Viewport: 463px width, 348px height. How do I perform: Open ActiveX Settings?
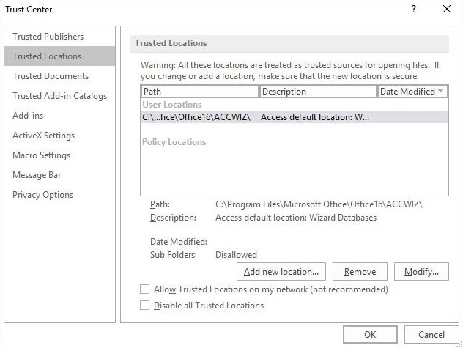coord(43,136)
